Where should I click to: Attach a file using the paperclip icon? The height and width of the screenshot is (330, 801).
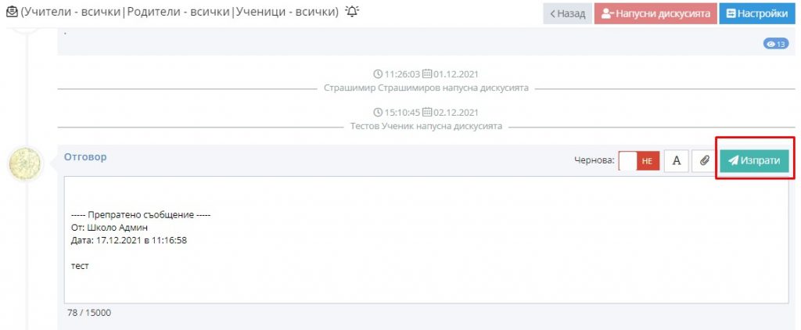(705, 161)
